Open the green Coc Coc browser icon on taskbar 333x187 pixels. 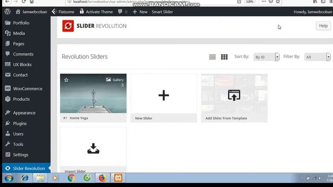pyautogui.click(x=87, y=178)
